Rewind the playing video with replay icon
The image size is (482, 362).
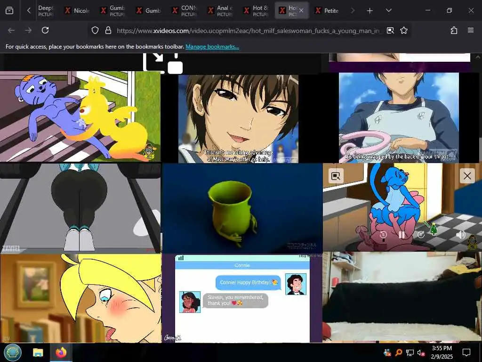[x=383, y=235]
